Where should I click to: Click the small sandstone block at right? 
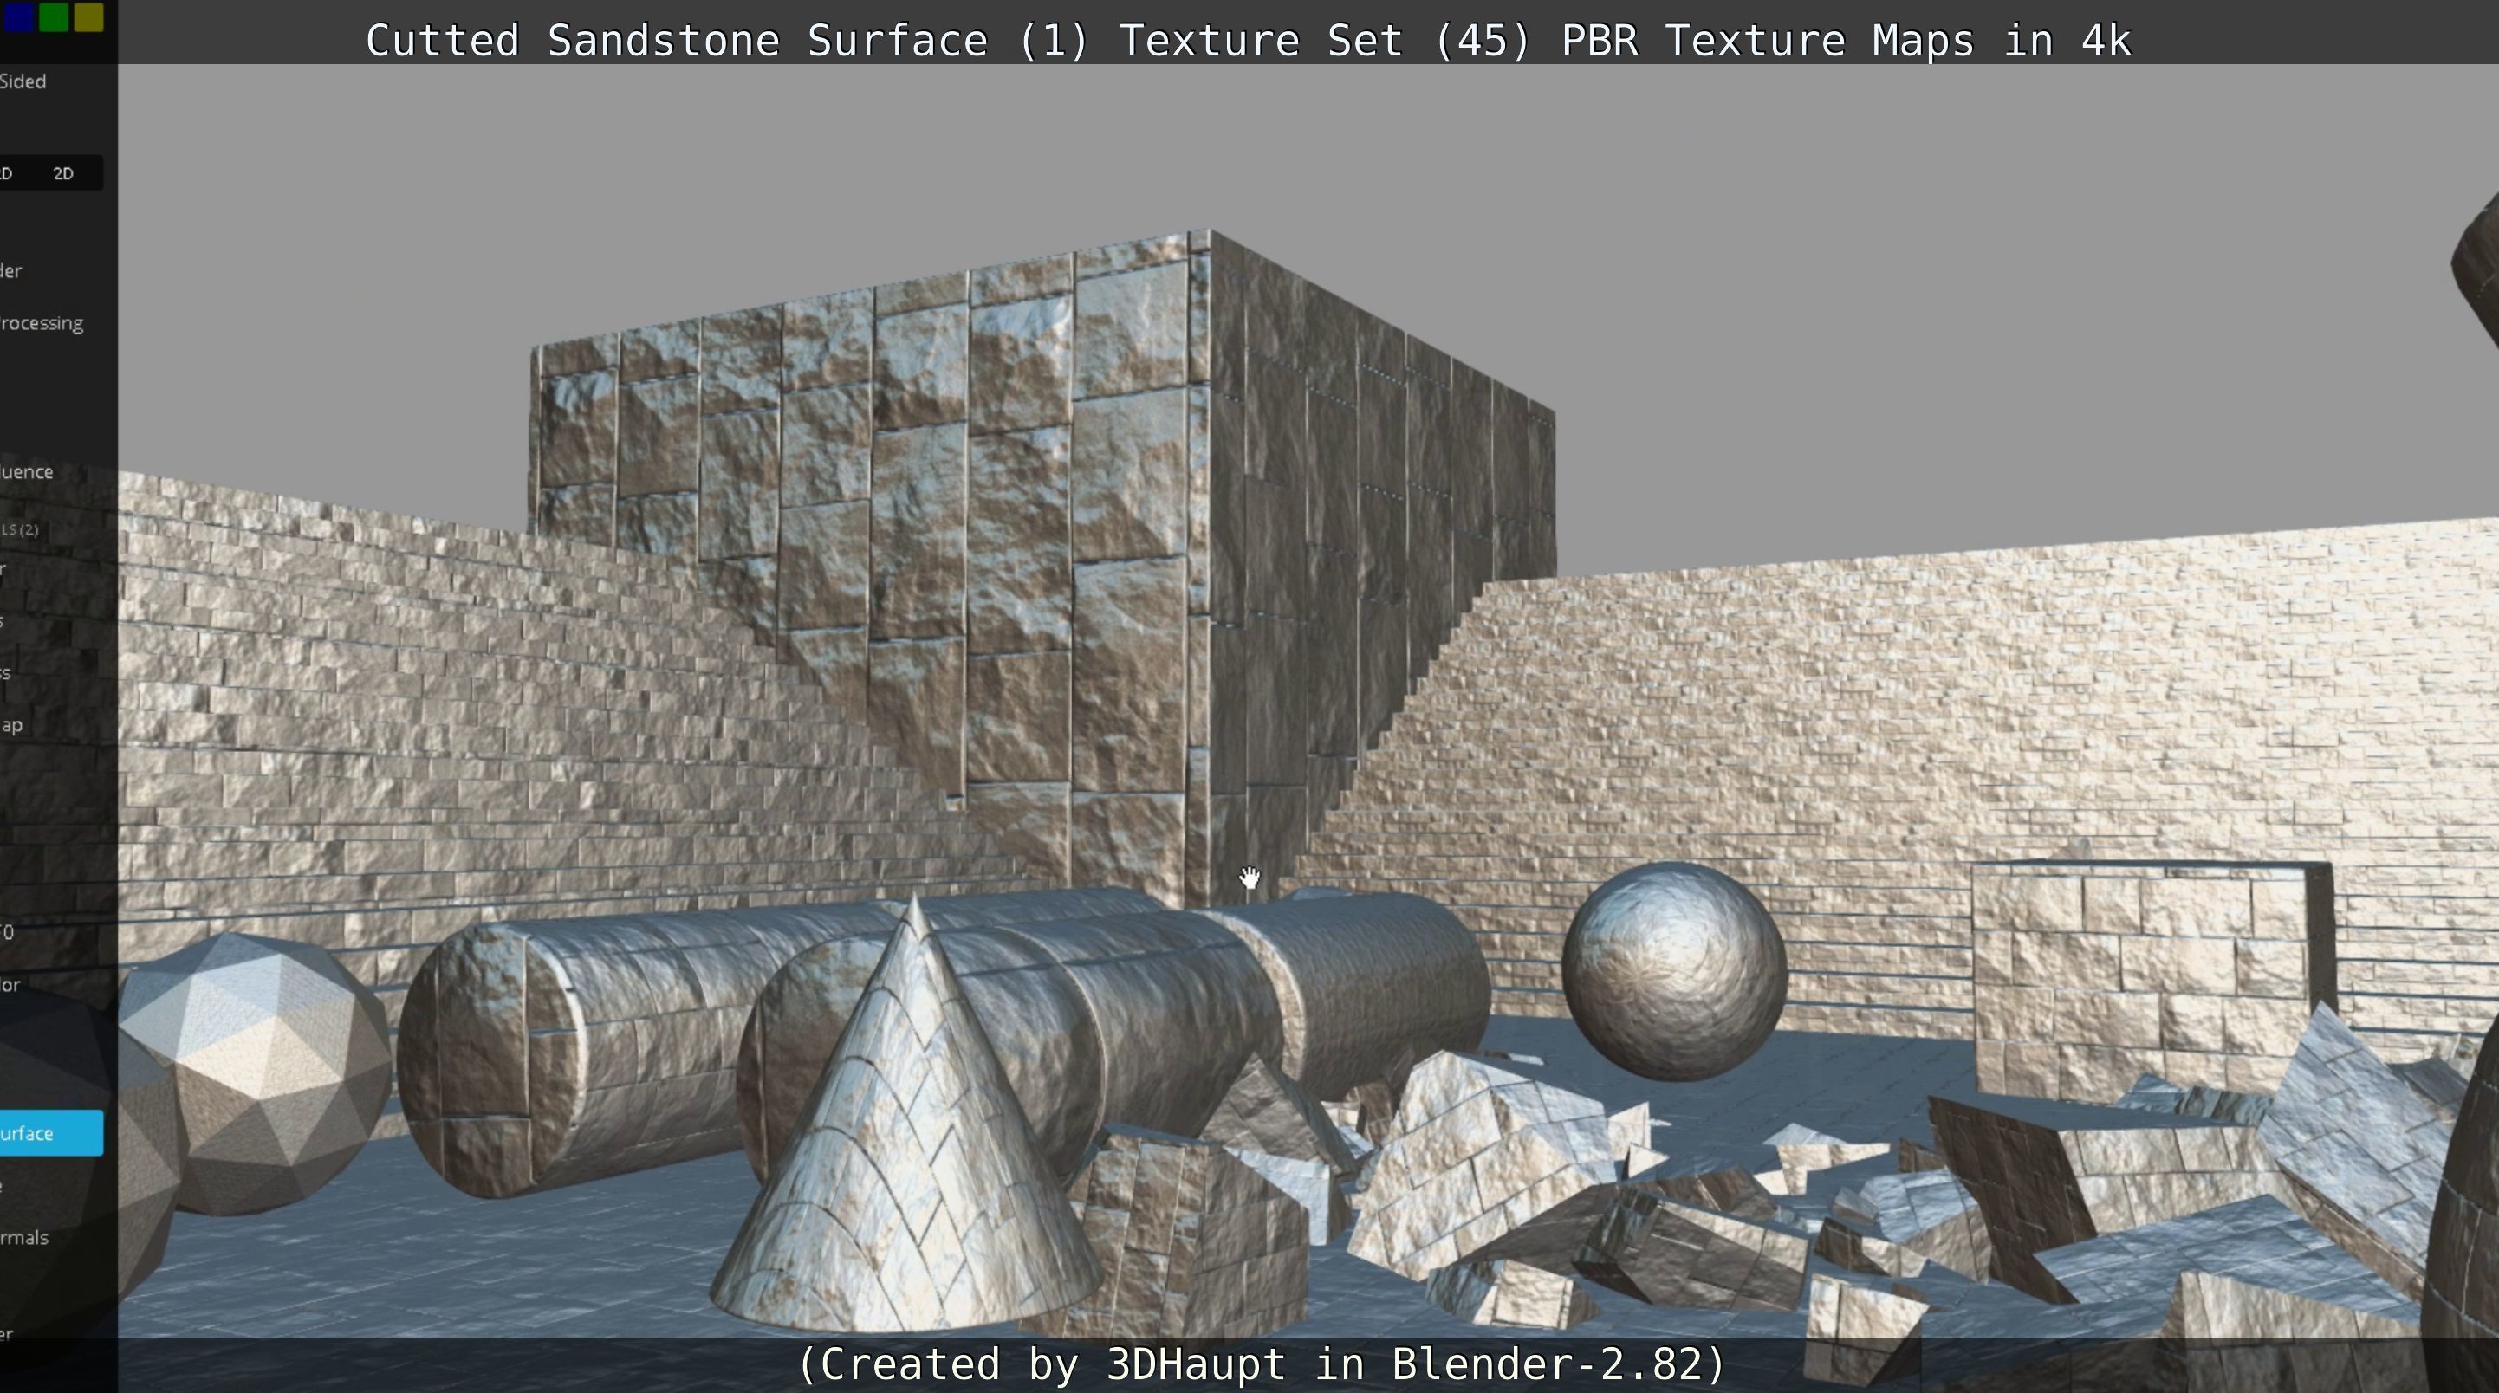[2152, 980]
